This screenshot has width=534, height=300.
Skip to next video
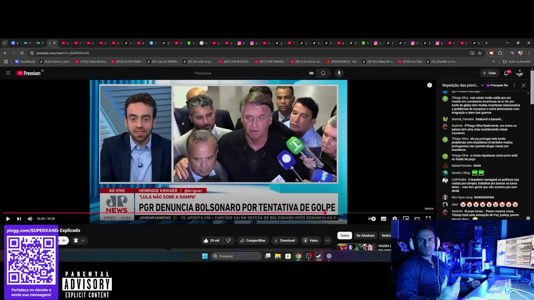[x=19, y=219]
